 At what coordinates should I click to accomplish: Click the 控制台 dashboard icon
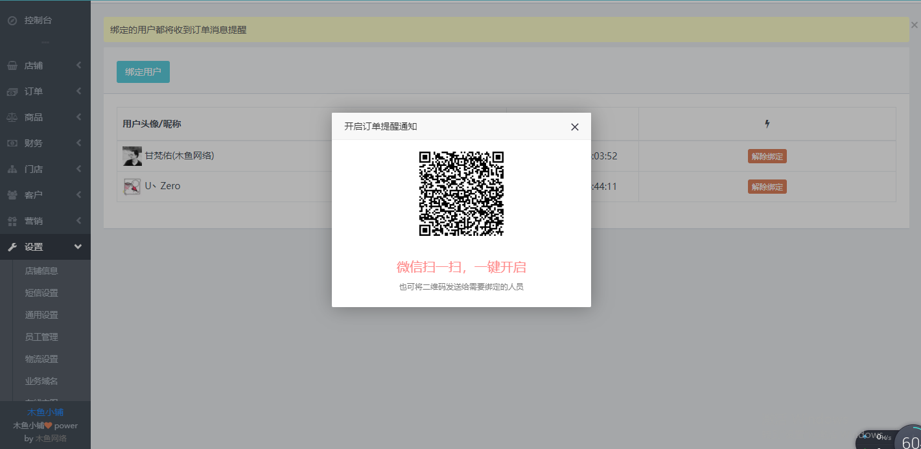pos(12,21)
